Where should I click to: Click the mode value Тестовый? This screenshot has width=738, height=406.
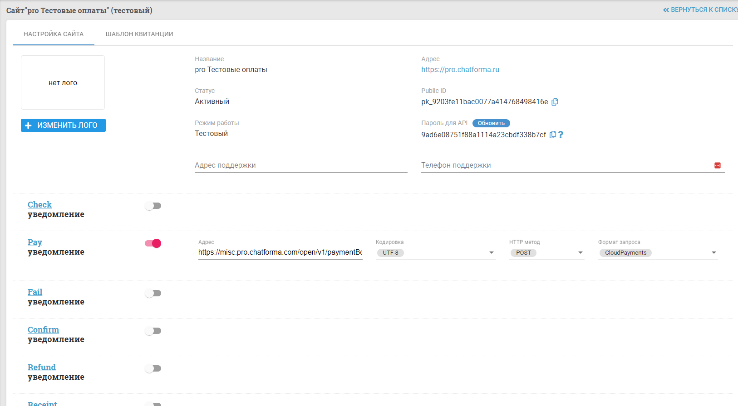pos(212,134)
